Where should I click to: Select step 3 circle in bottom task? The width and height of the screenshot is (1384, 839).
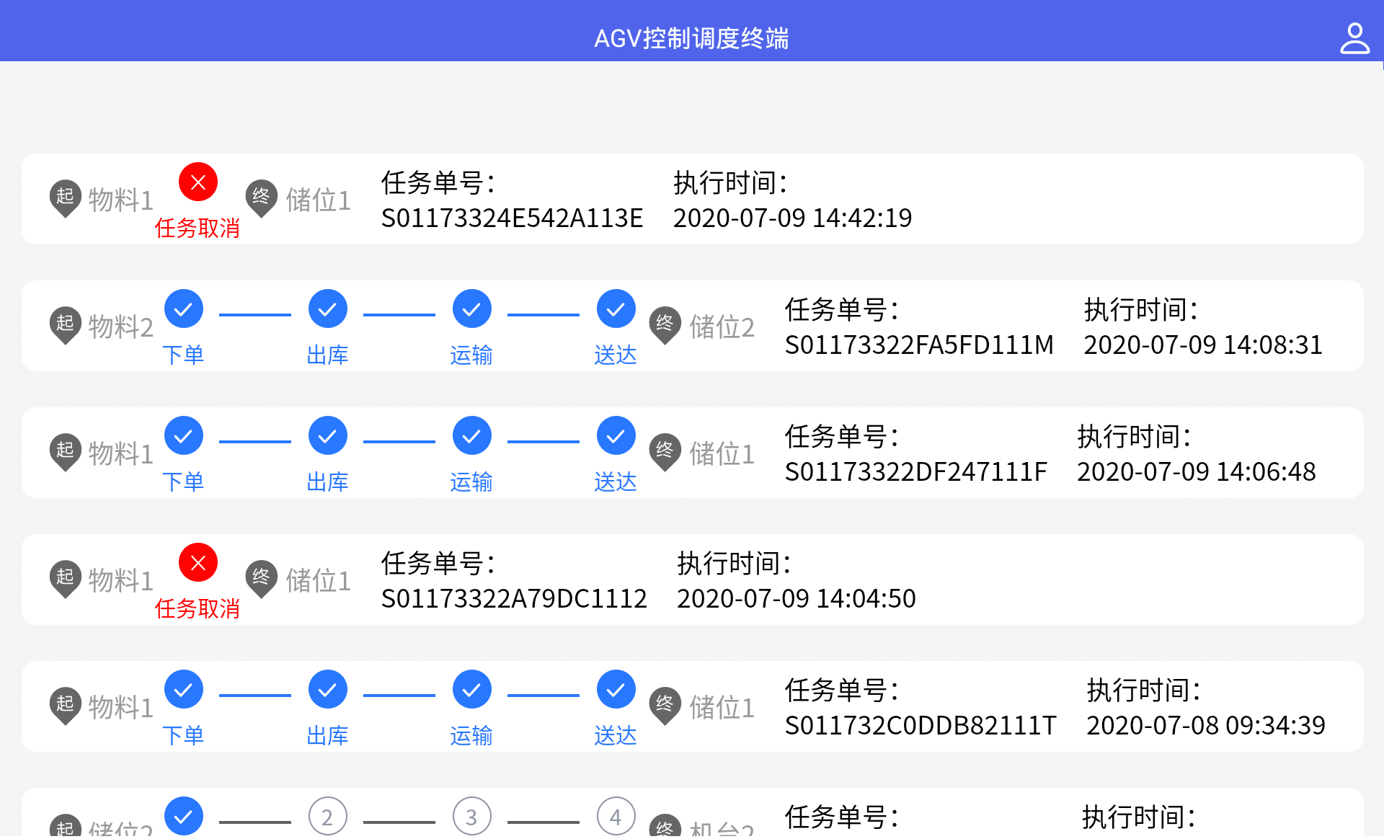click(x=472, y=817)
